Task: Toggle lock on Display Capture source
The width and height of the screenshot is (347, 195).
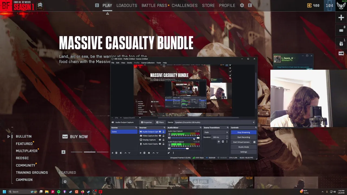Action: point(163,140)
